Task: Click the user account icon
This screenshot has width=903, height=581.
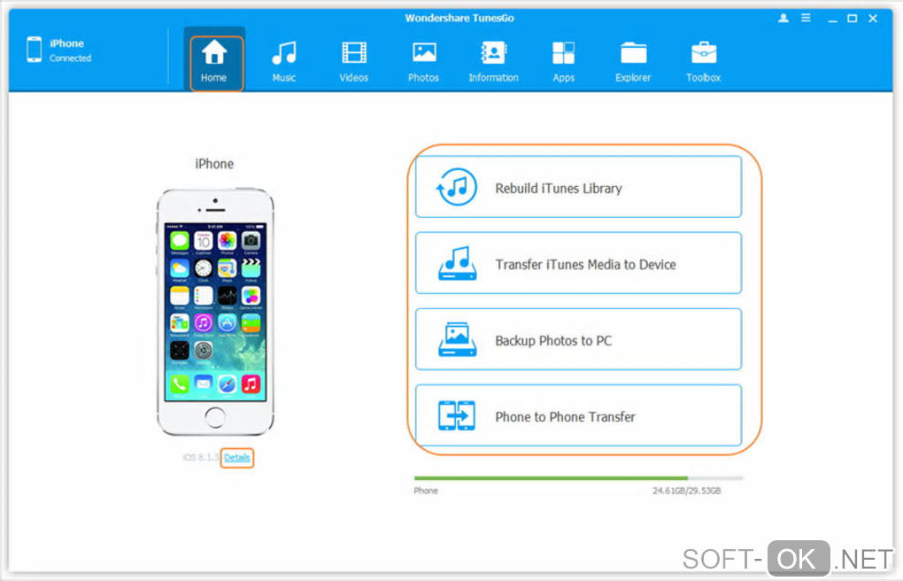Action: 783,19
